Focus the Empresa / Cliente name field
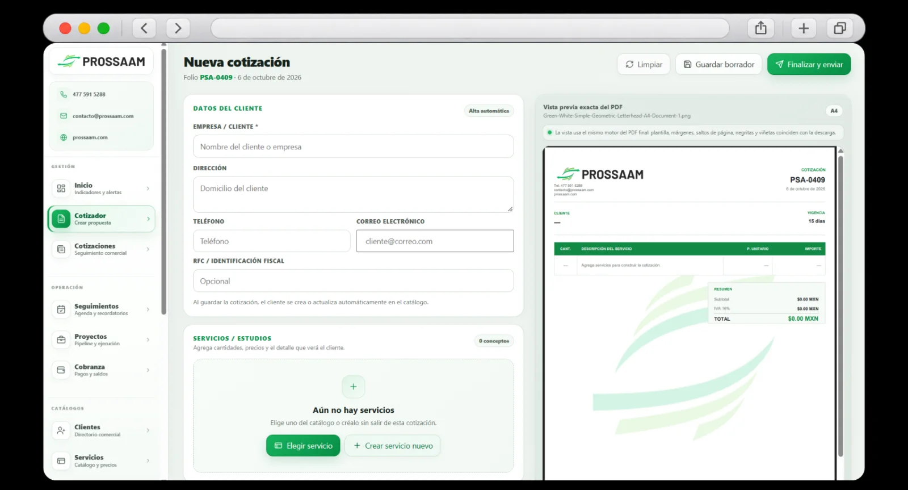 coord(353,146)
